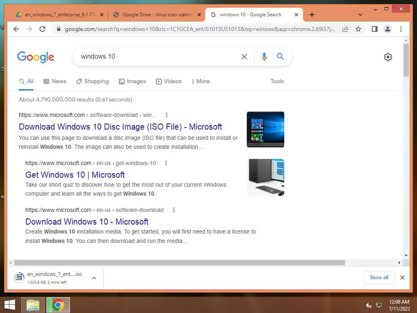Open options for the ISO File result
This screenshot has height=313, width=417.
167,115
